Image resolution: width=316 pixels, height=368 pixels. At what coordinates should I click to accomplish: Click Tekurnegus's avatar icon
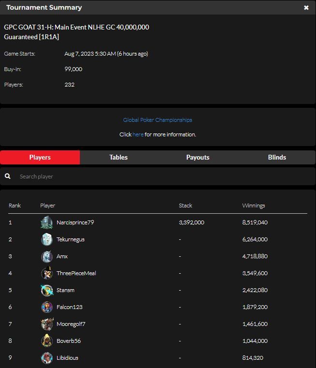[x=46, y=239]
